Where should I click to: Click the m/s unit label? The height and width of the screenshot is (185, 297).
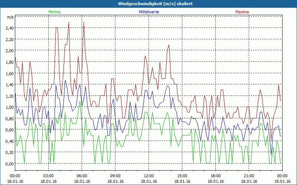coord(10,17)
